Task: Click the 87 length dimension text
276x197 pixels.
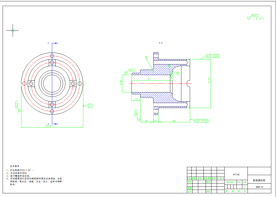Action: (x=149, y=79)
